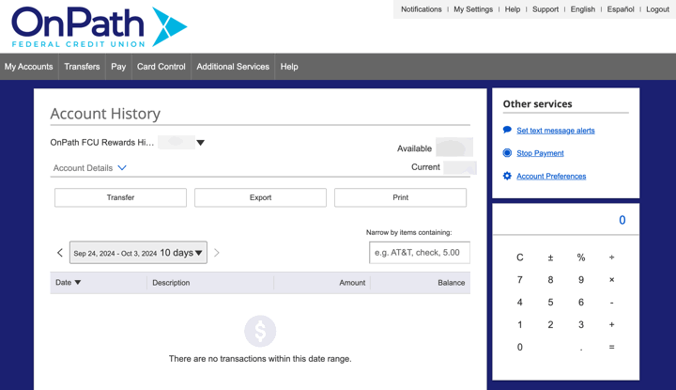Image resolution: width=676 pixels, height=390 pixels.
Task: Open the account selector dropdown arrow
Action: 200,143
